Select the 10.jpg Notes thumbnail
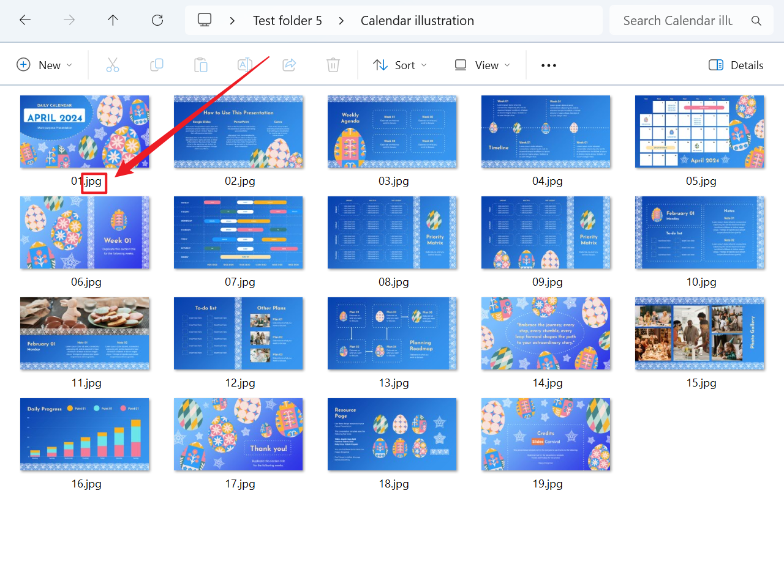Screen dimensions: 784x567 click(699, 232)
